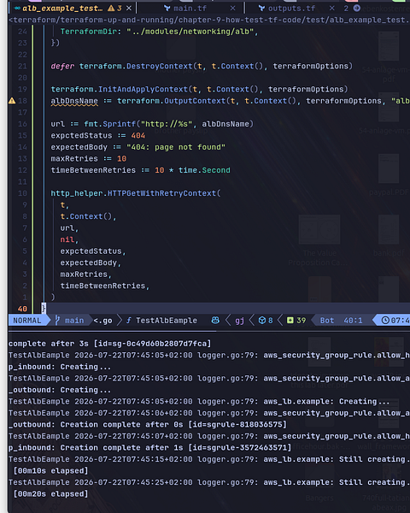
Task: Close the main.tf buffer tab
Action: click(233, 9)
